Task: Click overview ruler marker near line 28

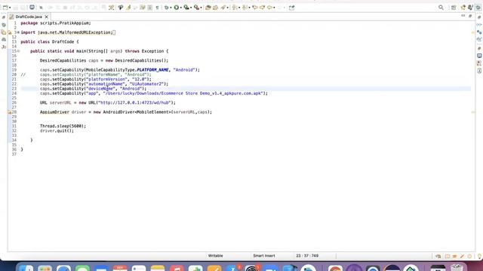Action: (473, 112)
